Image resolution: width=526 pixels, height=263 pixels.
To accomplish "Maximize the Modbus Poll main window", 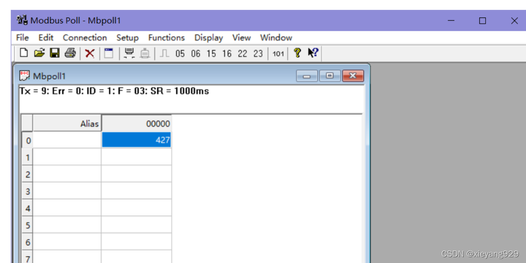I will click(x=483, y=21).
